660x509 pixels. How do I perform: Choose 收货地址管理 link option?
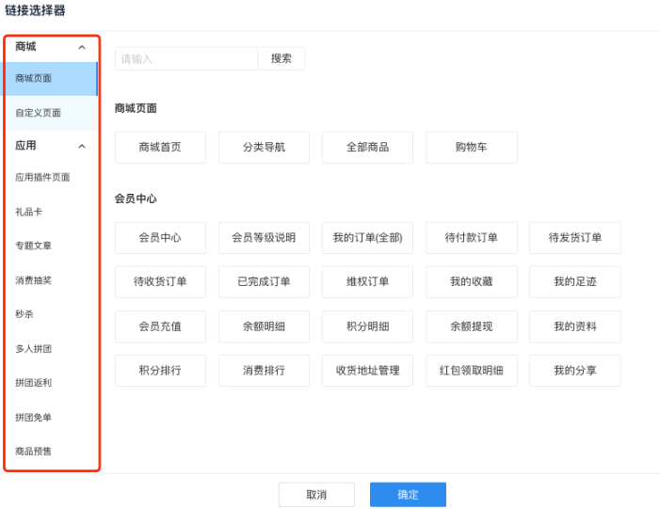tap(367, 371)
